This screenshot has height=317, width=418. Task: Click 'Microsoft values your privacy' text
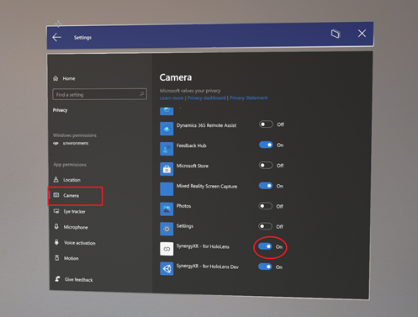point(190,91)
